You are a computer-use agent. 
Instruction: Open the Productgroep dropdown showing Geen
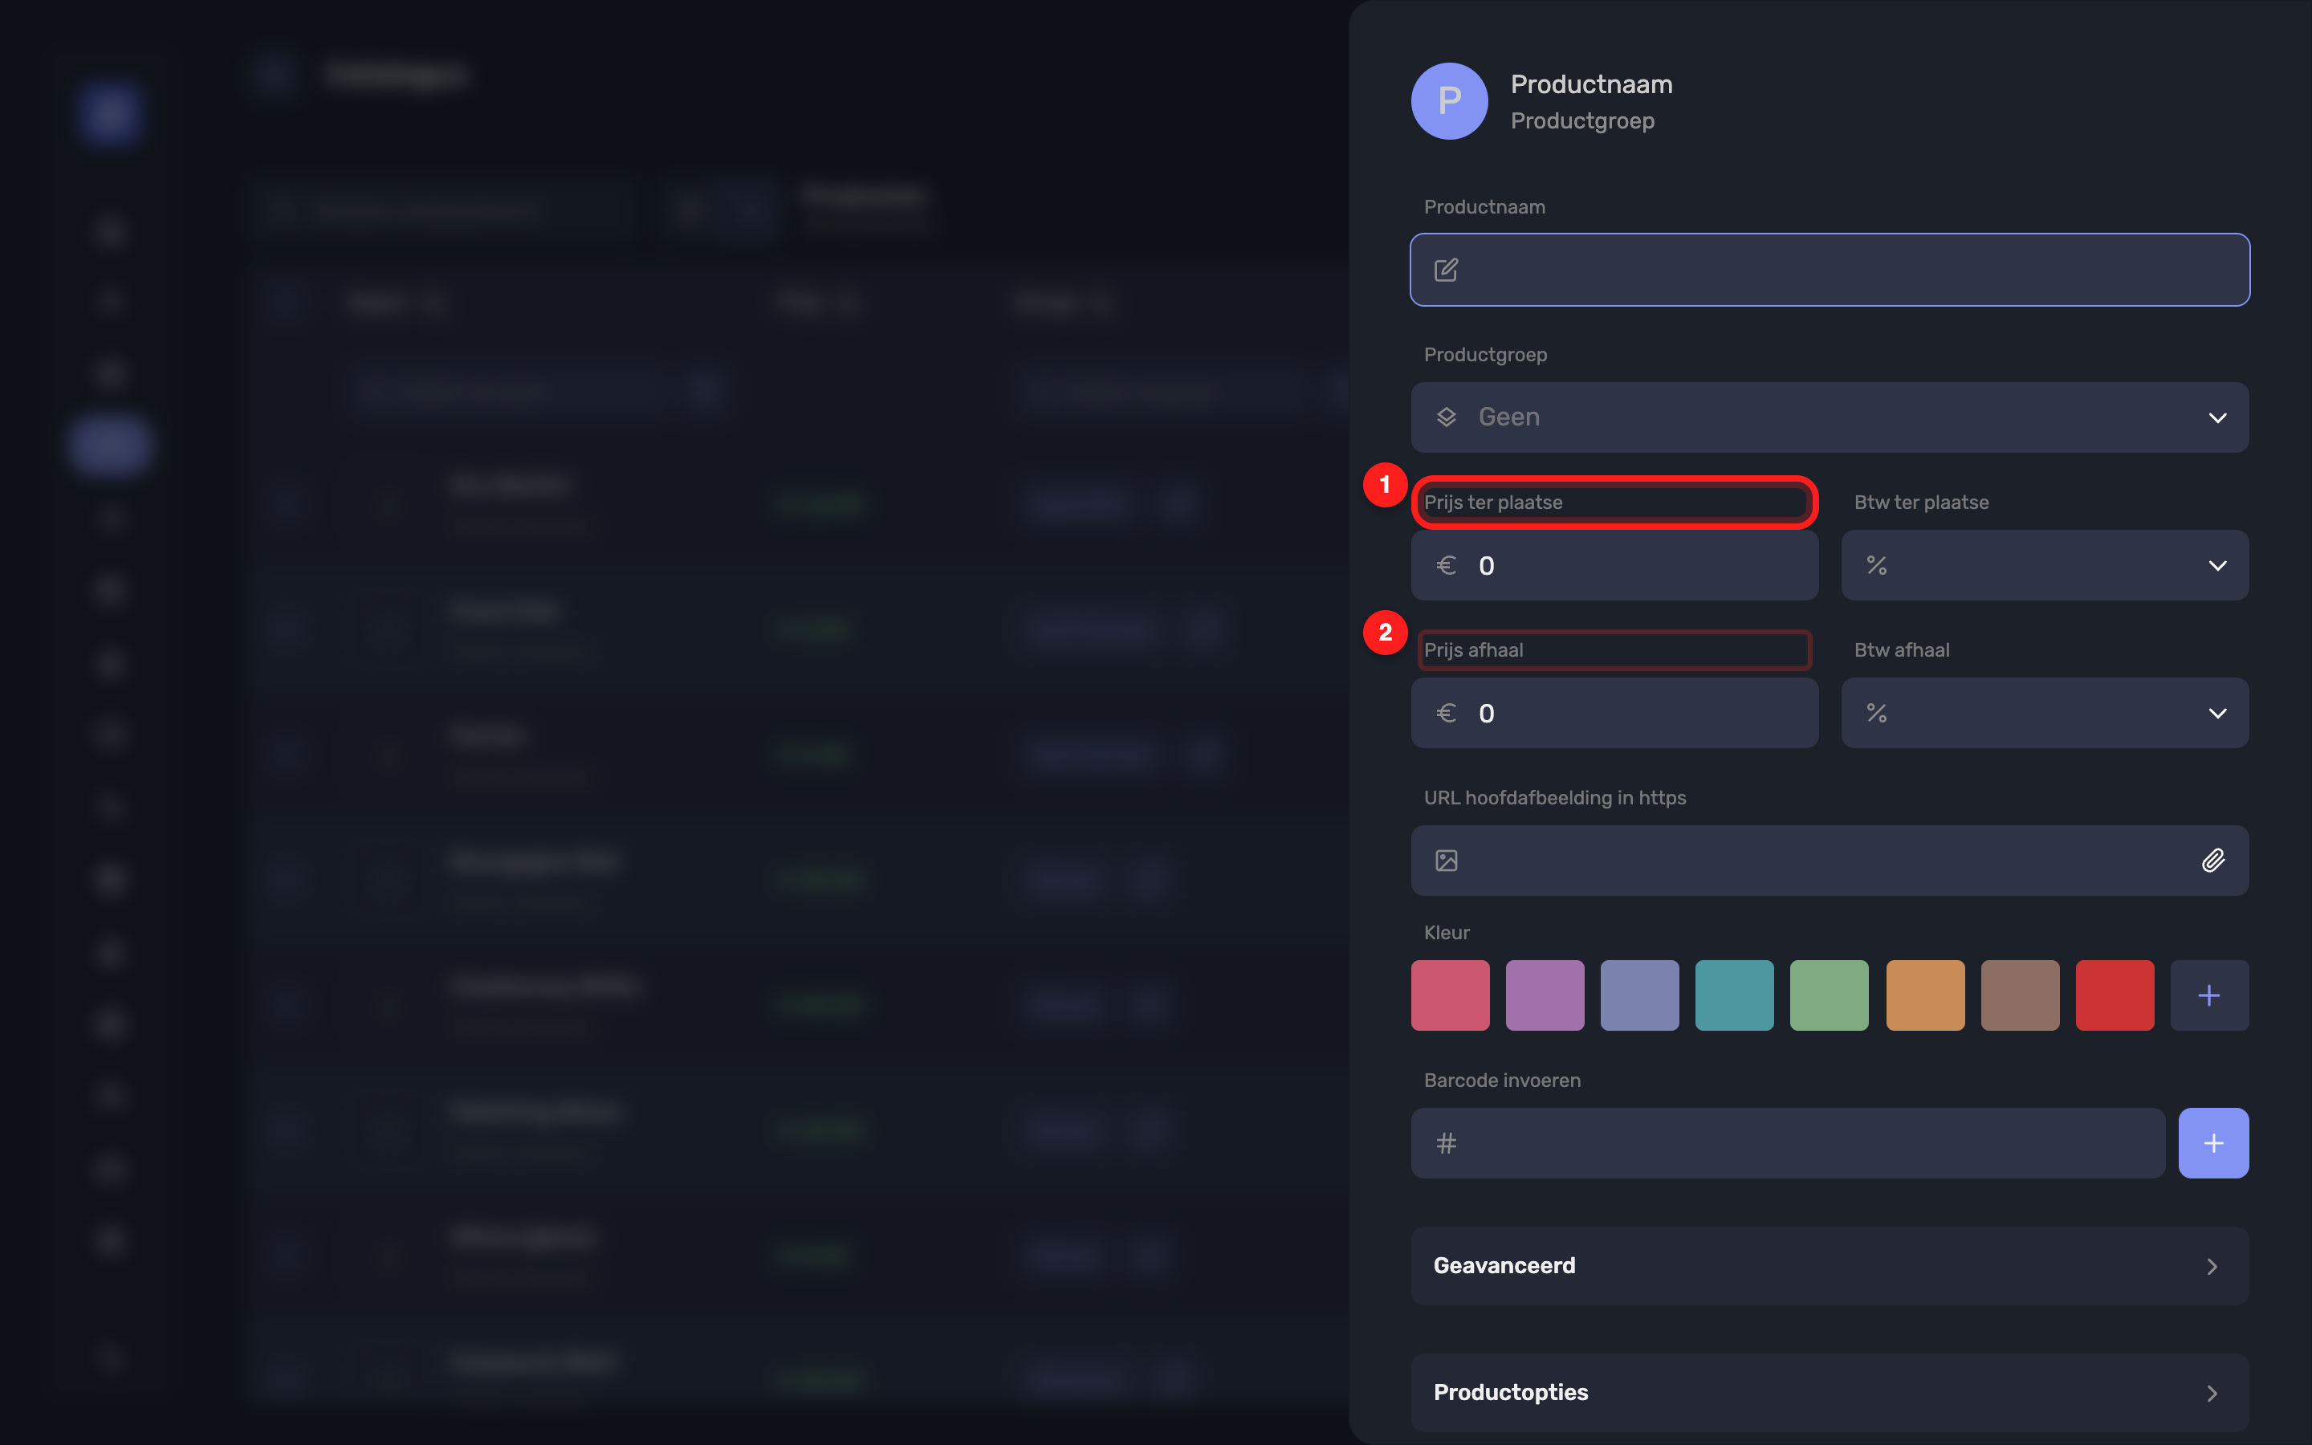point(1830,417)
